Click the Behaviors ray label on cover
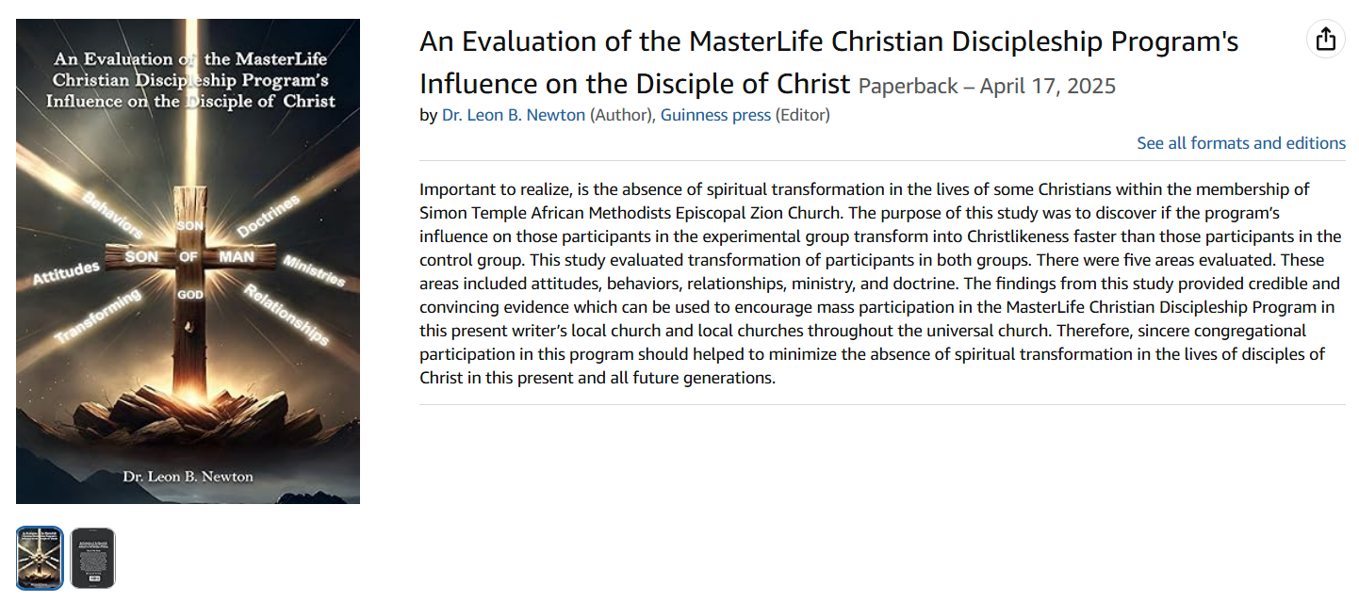Viewport: 1359px width, 602px height. (112, 215)
